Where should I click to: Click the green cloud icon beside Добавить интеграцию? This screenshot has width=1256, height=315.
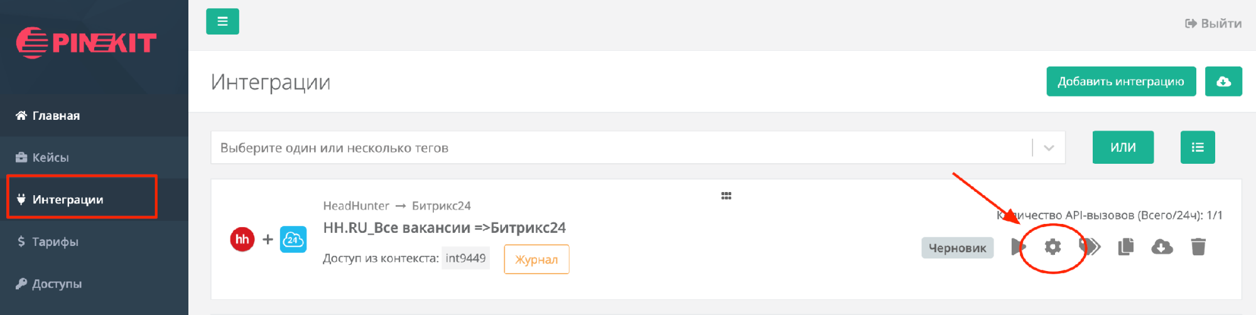click(x=1223, y=82)
